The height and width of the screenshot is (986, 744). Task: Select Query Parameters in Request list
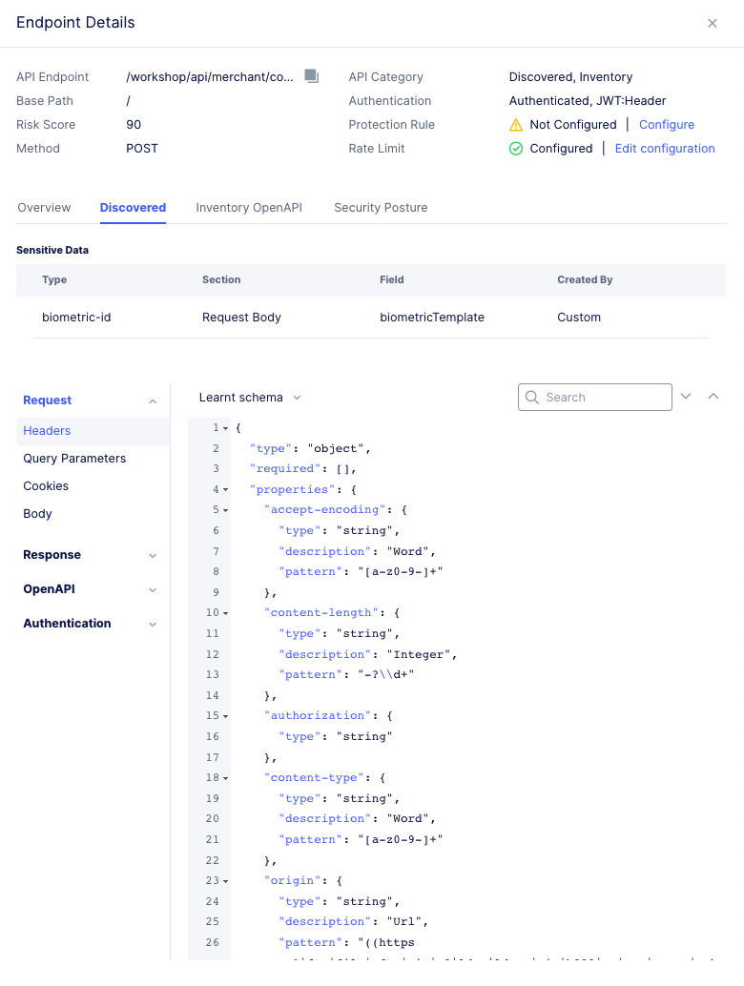pos(74,459)
